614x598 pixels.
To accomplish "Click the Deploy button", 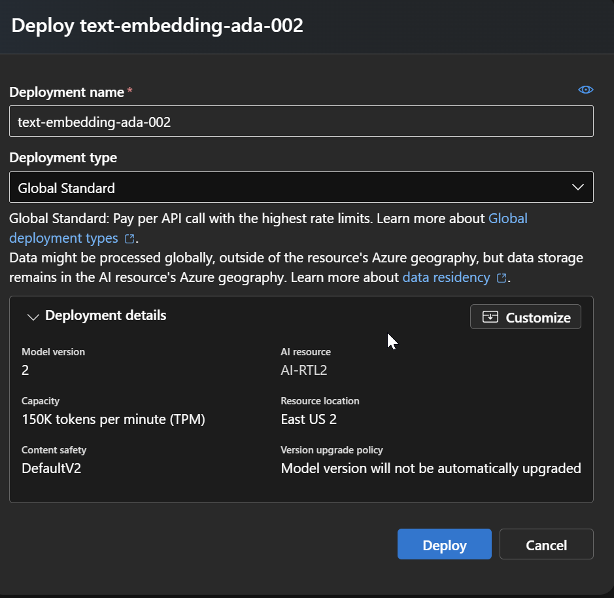I will tap(445, 544).
